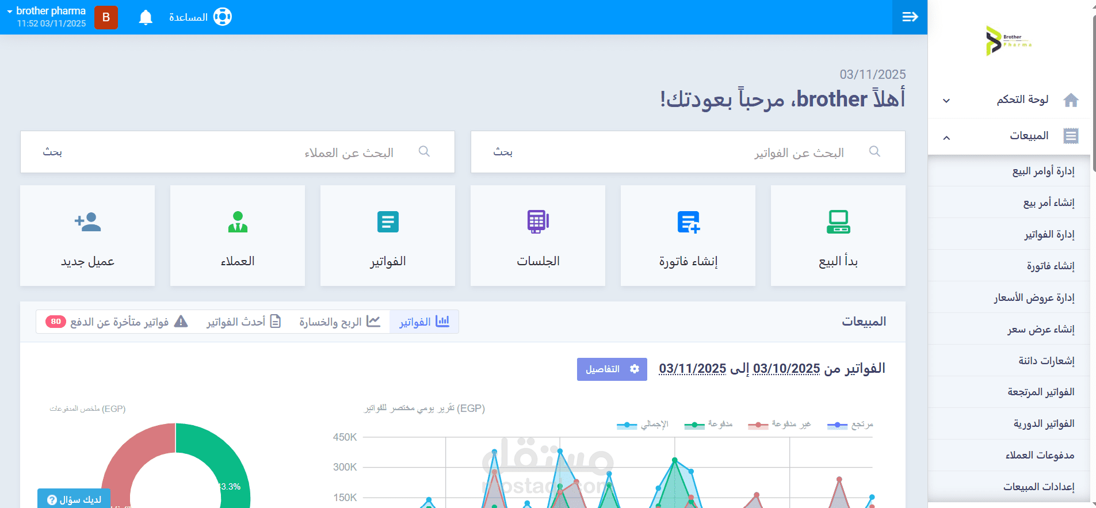Click the dashboard home icon
The height and width of the screenshot is (508, 1096).
(x=1071, y=100)
